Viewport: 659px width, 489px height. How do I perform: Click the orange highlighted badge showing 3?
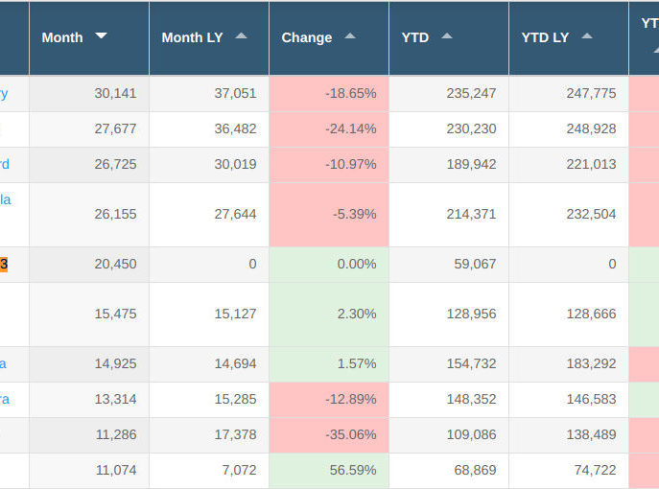(x=4, y=264)
